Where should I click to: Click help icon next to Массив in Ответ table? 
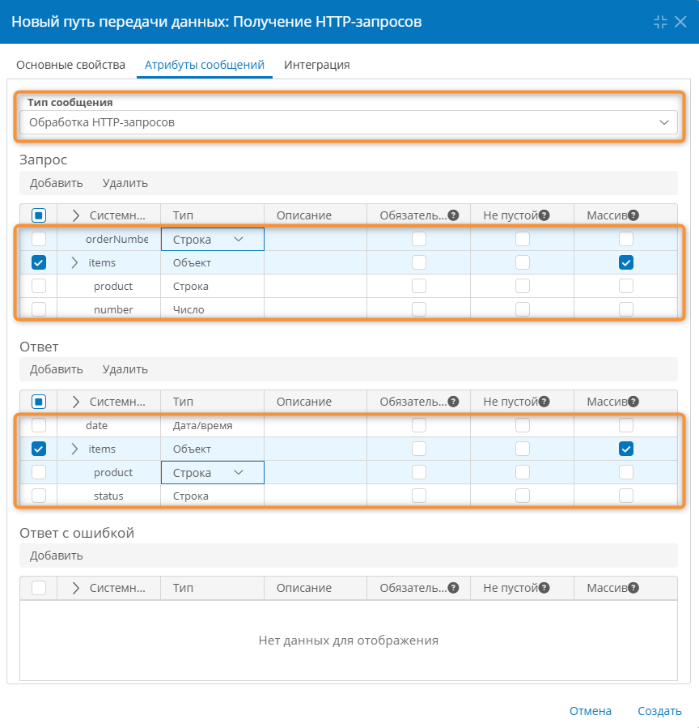633,402
